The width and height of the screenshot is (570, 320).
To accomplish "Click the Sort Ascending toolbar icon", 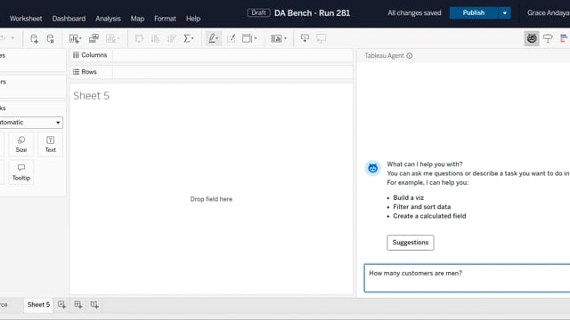I will click(155, 38).
